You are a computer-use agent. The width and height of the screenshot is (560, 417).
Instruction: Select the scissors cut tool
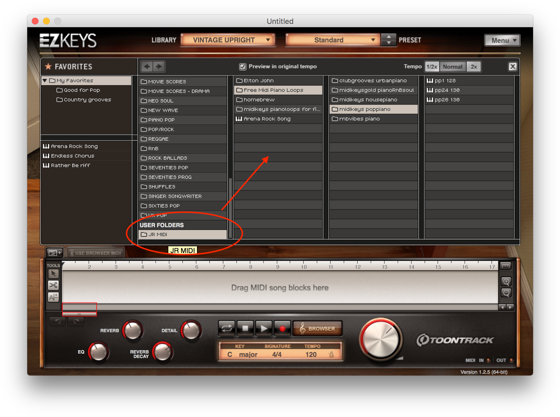53,285
